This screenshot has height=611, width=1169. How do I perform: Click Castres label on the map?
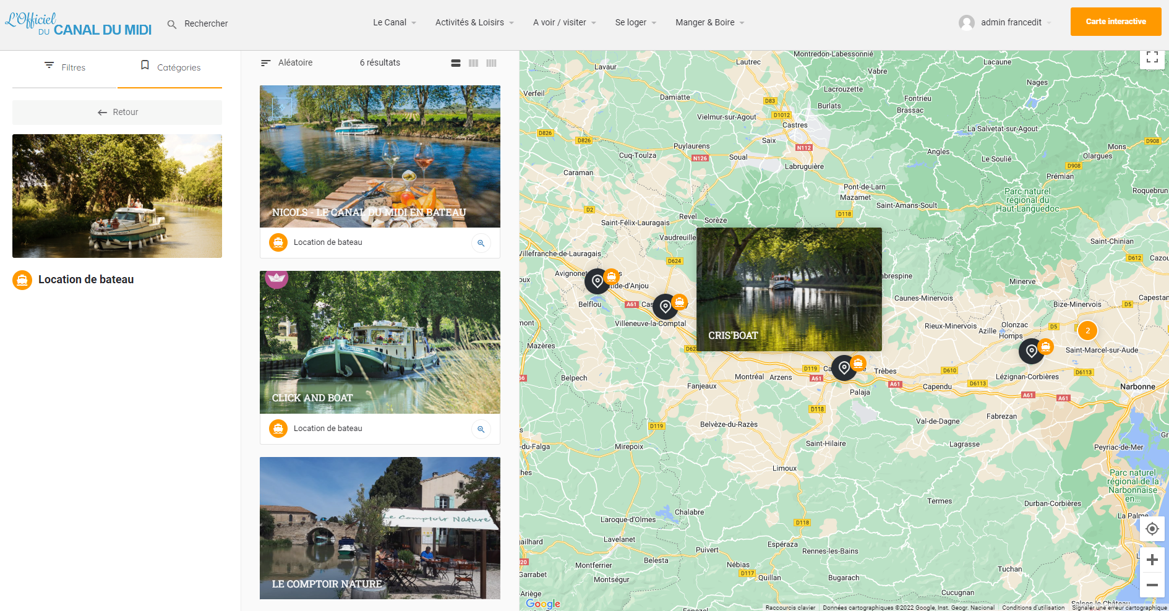point(795,125)
